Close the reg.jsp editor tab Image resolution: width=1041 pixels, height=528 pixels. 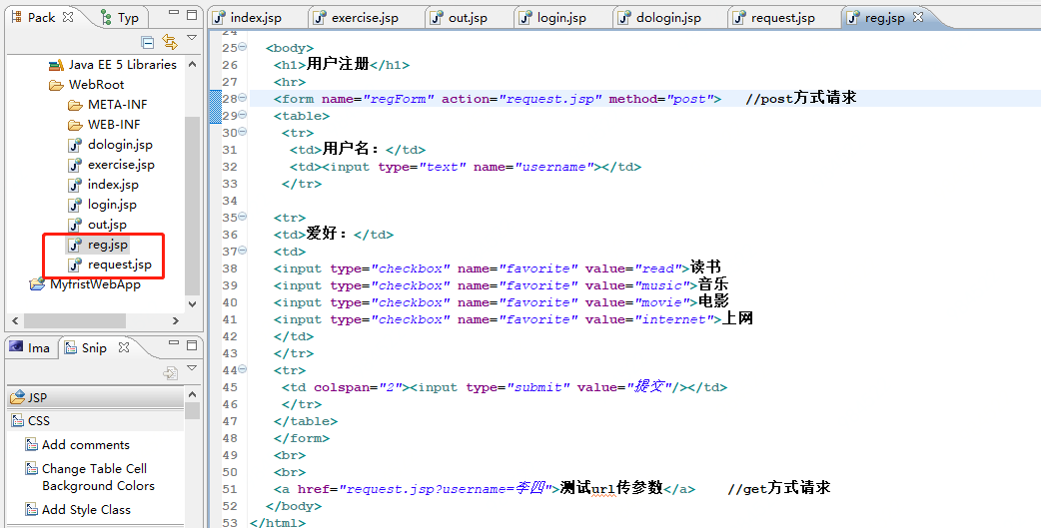coord(918,17)
